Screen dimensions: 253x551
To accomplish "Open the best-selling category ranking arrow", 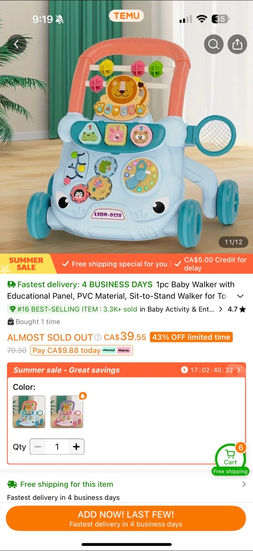I will [x=221, y=309].
